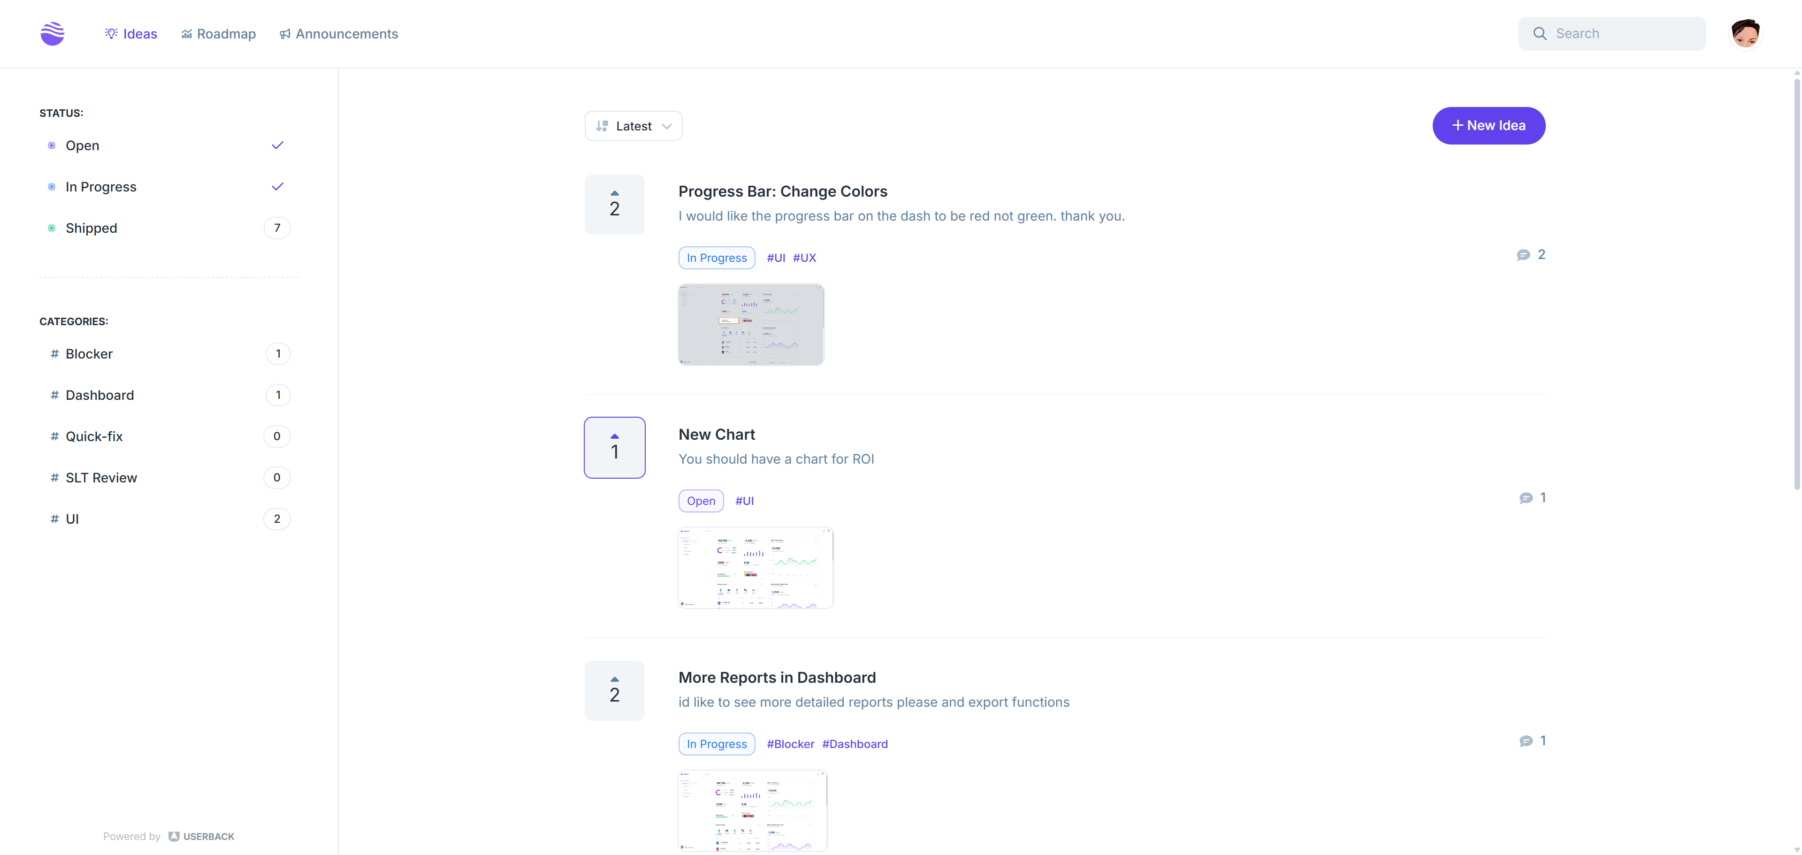
Task: Switch to the Roadmap tab
Action: pyautogui.click(x=218, y=34)
